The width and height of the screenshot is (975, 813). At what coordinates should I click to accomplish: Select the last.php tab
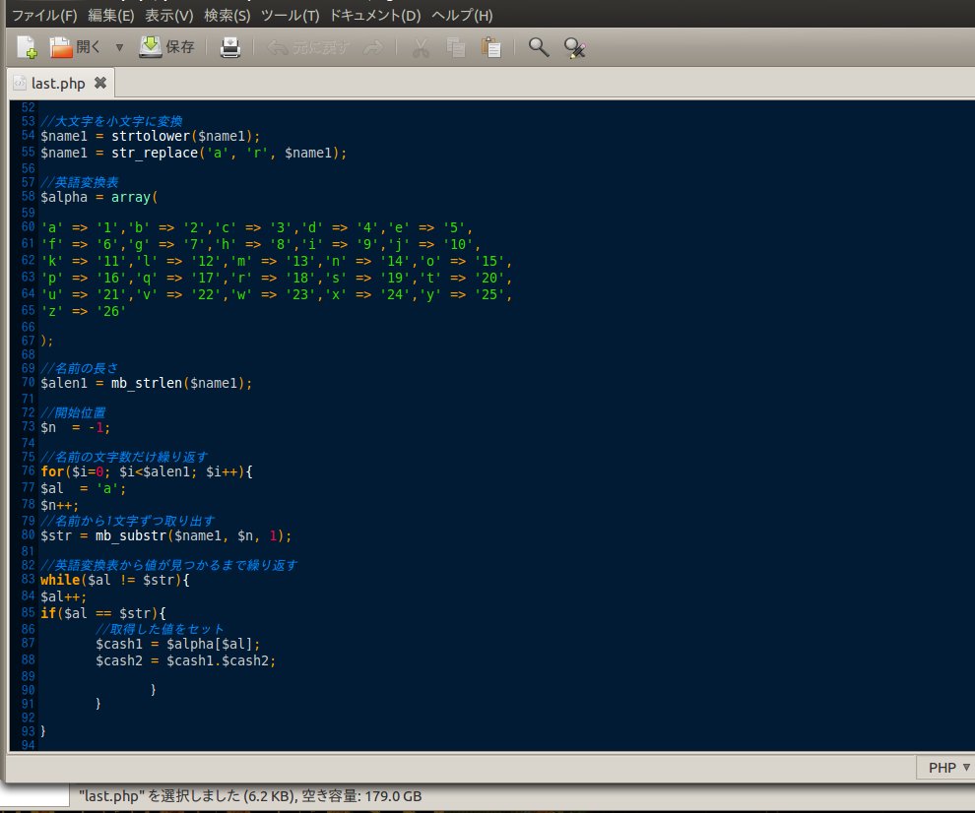58,84
